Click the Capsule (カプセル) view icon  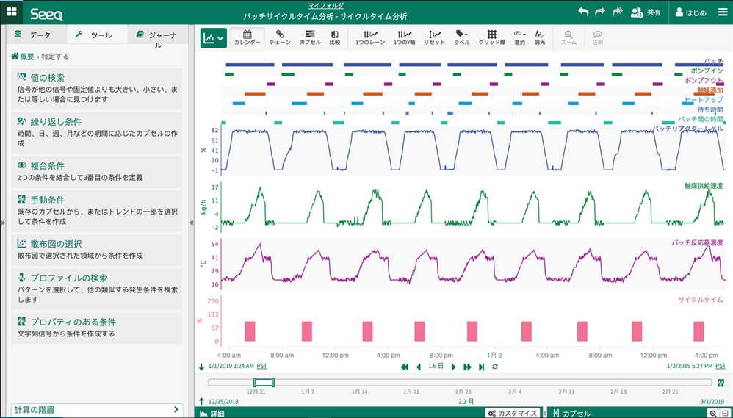(x=310, y=37)
